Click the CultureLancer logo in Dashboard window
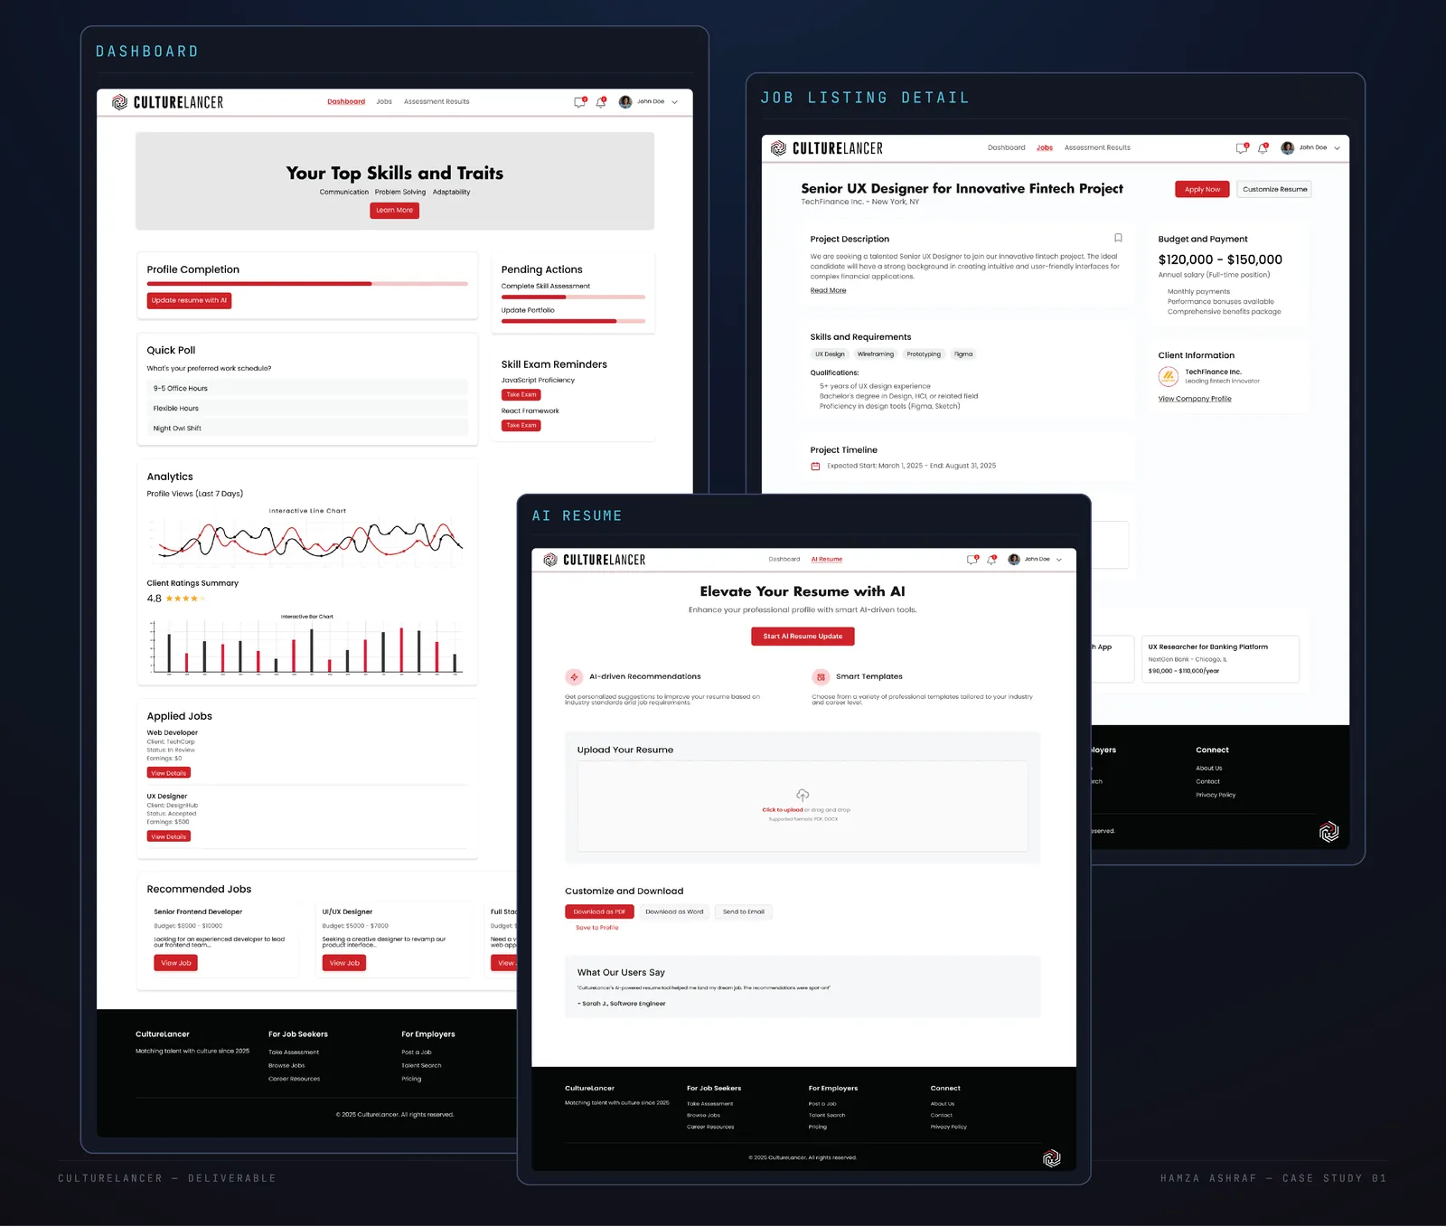Image resolution: width=1446 pixels, height=1227 pixels. pos(167,102)
